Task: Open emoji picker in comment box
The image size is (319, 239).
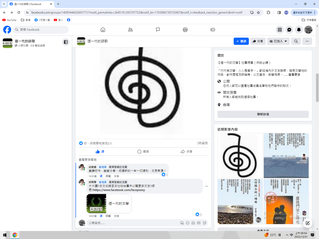Action: point(188,223)
